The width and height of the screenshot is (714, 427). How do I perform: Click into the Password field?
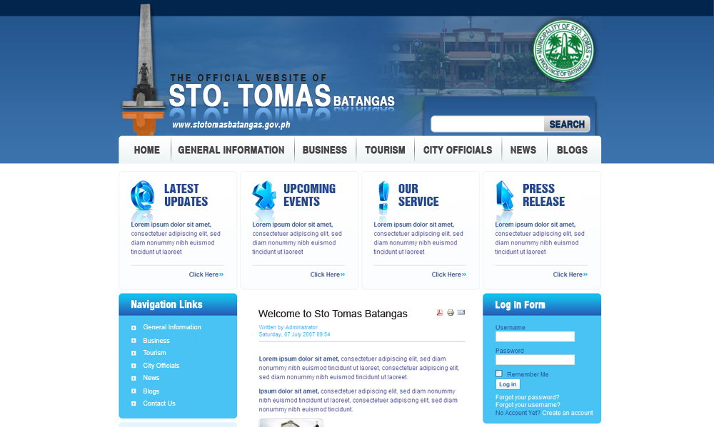click(535, 360)
